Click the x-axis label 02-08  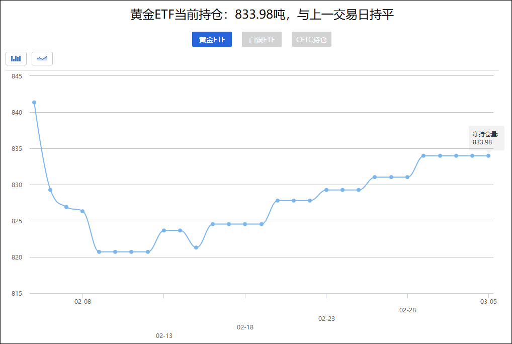[x=83, y=302]
